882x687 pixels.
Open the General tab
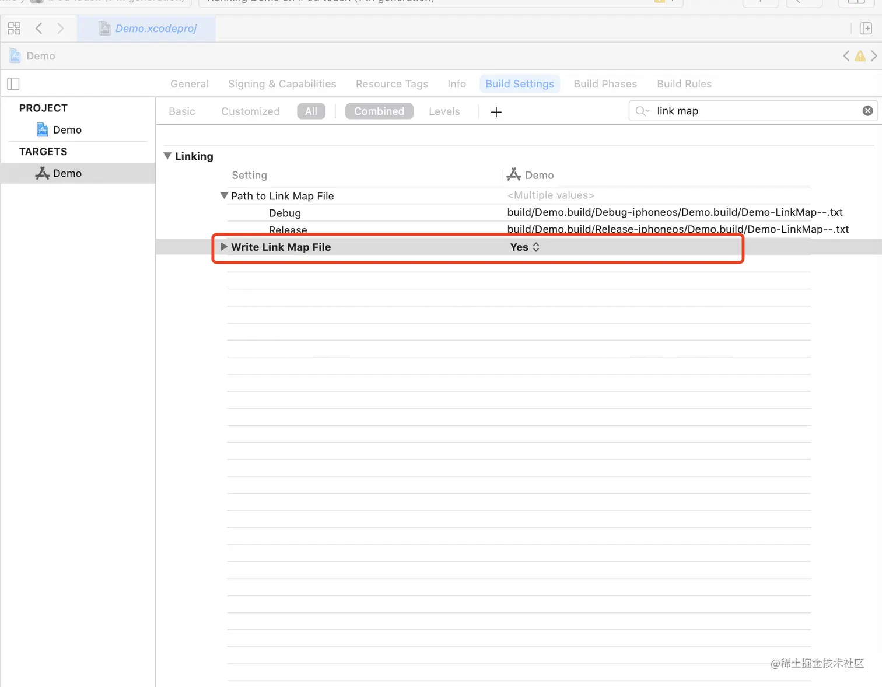(x=190, y=84)
